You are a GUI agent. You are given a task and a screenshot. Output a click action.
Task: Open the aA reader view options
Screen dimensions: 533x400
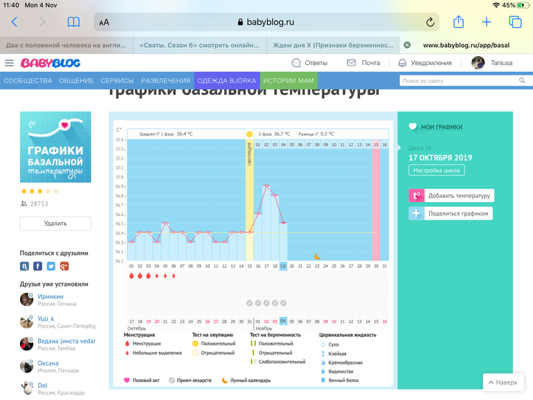pos(104,22)
